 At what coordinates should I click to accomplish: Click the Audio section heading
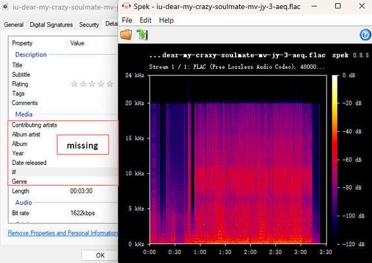click(x=23, y=203)
